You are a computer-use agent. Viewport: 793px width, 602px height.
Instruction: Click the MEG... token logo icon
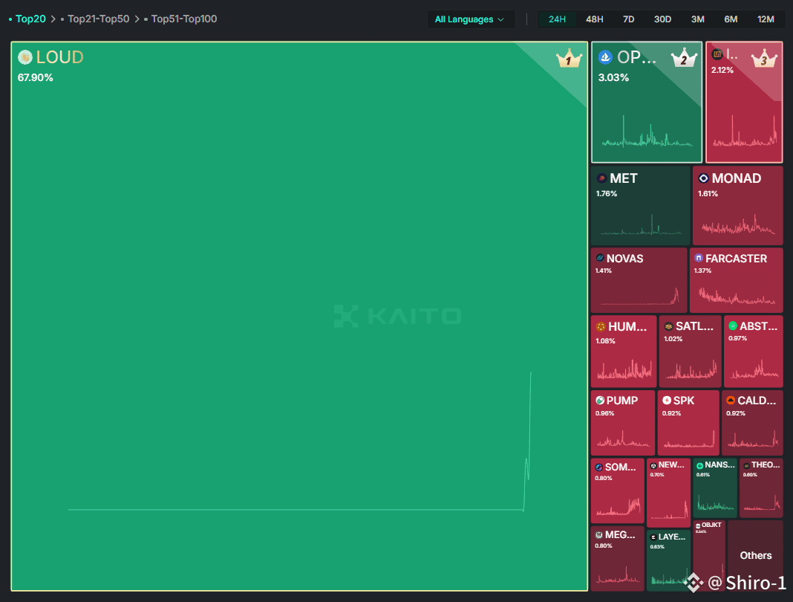pos(598,535)
